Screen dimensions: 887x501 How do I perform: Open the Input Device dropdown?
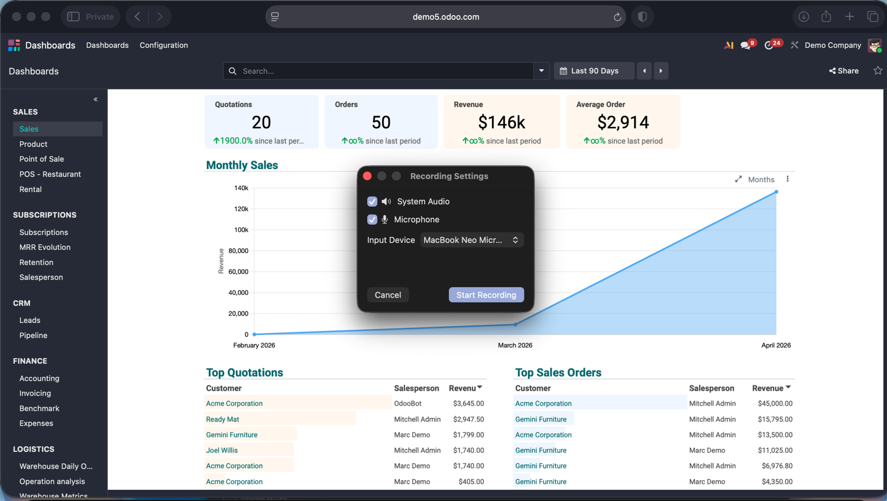point(472,240)
